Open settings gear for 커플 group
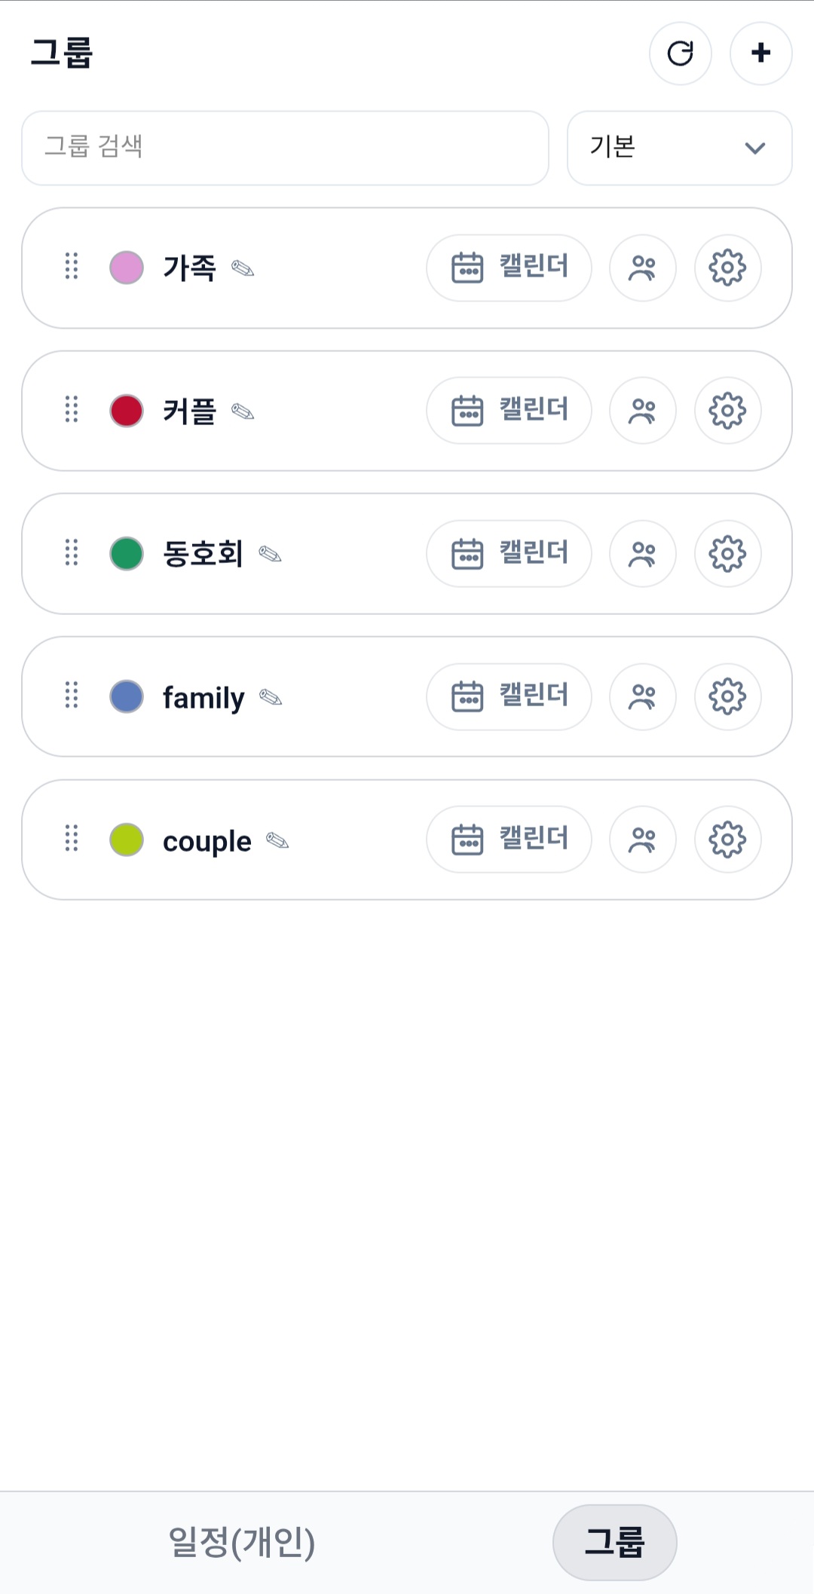This screenshot has width=814, height=1594. pos(727,411)
